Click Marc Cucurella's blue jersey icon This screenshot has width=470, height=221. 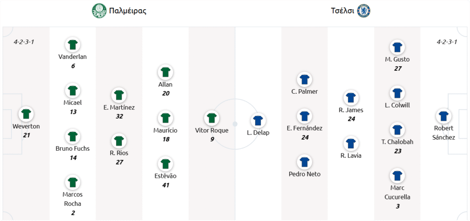point(397,176)
